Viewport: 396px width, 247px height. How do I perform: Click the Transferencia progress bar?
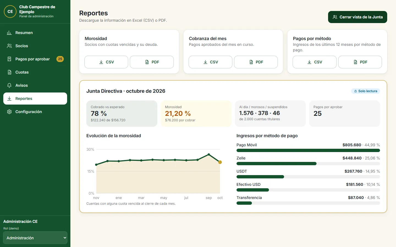point(308,203)
